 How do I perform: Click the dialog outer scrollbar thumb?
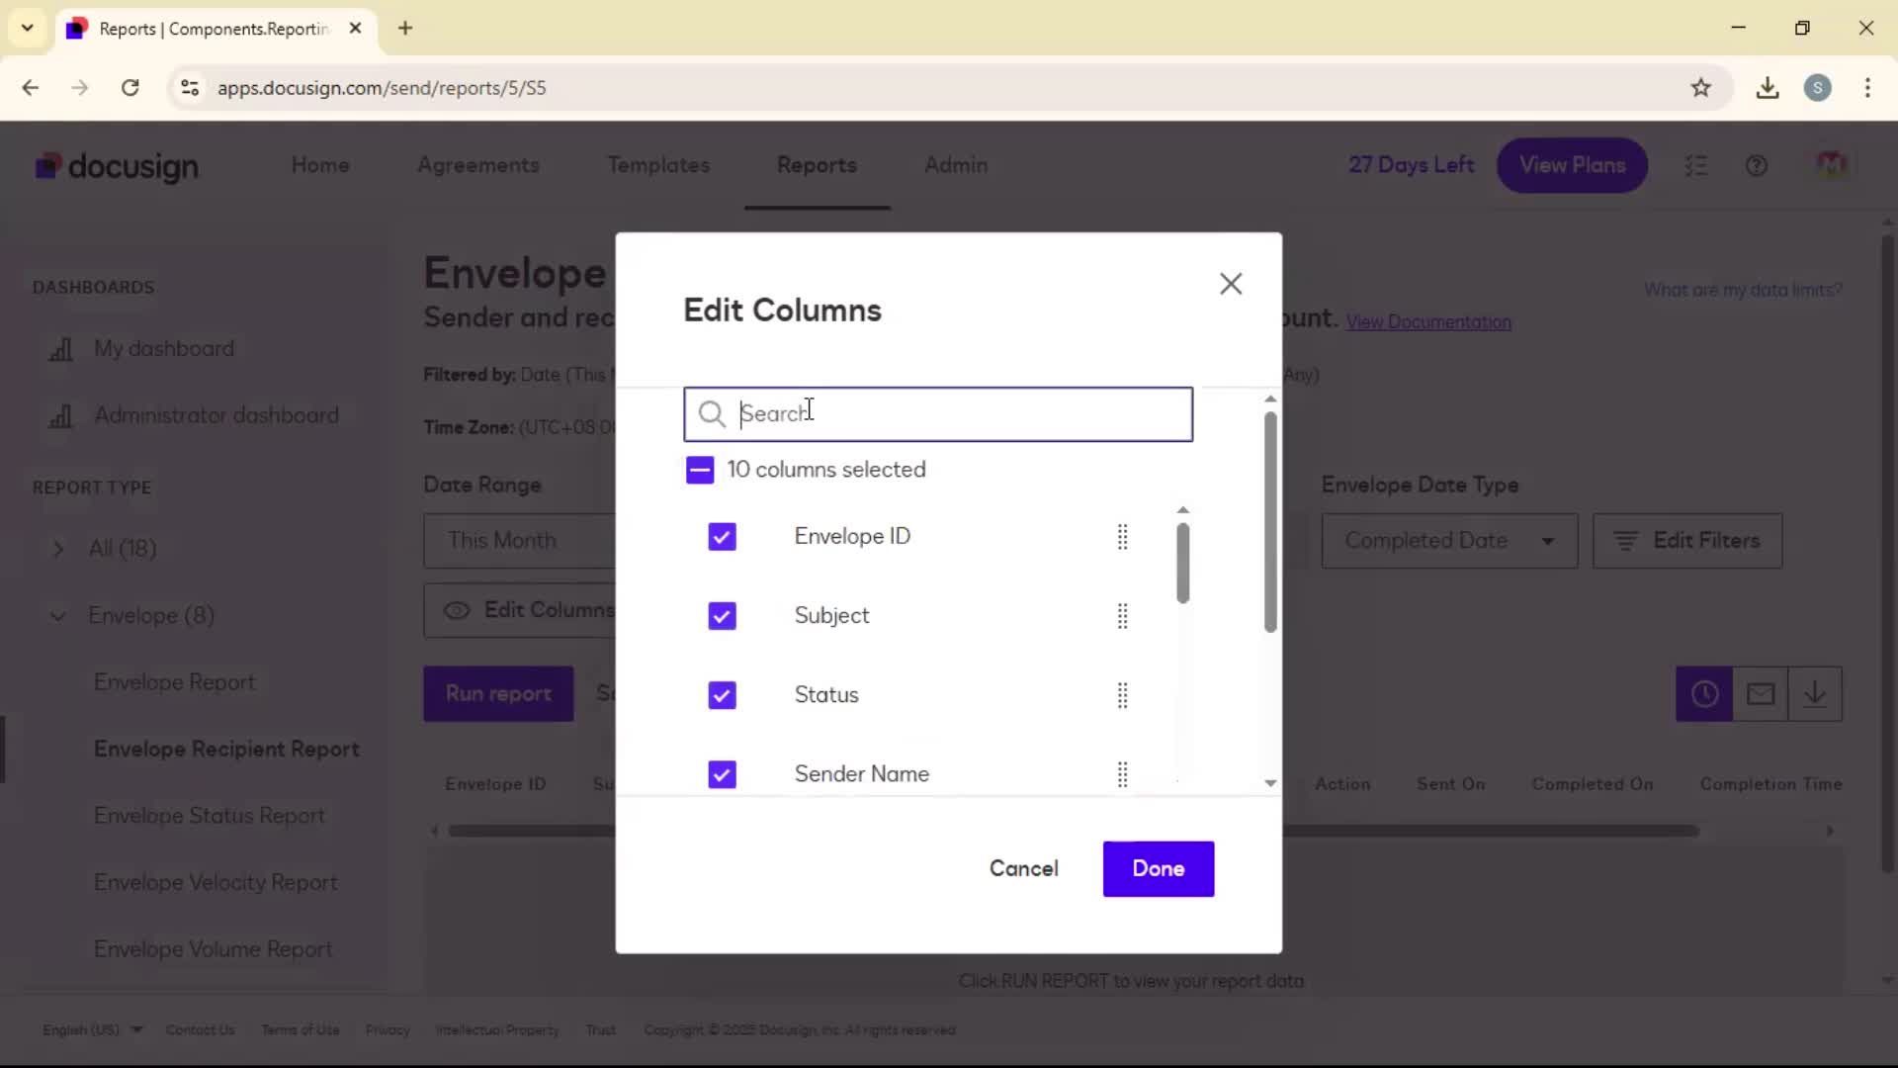pyautogui.click(x=1270, y=522)
